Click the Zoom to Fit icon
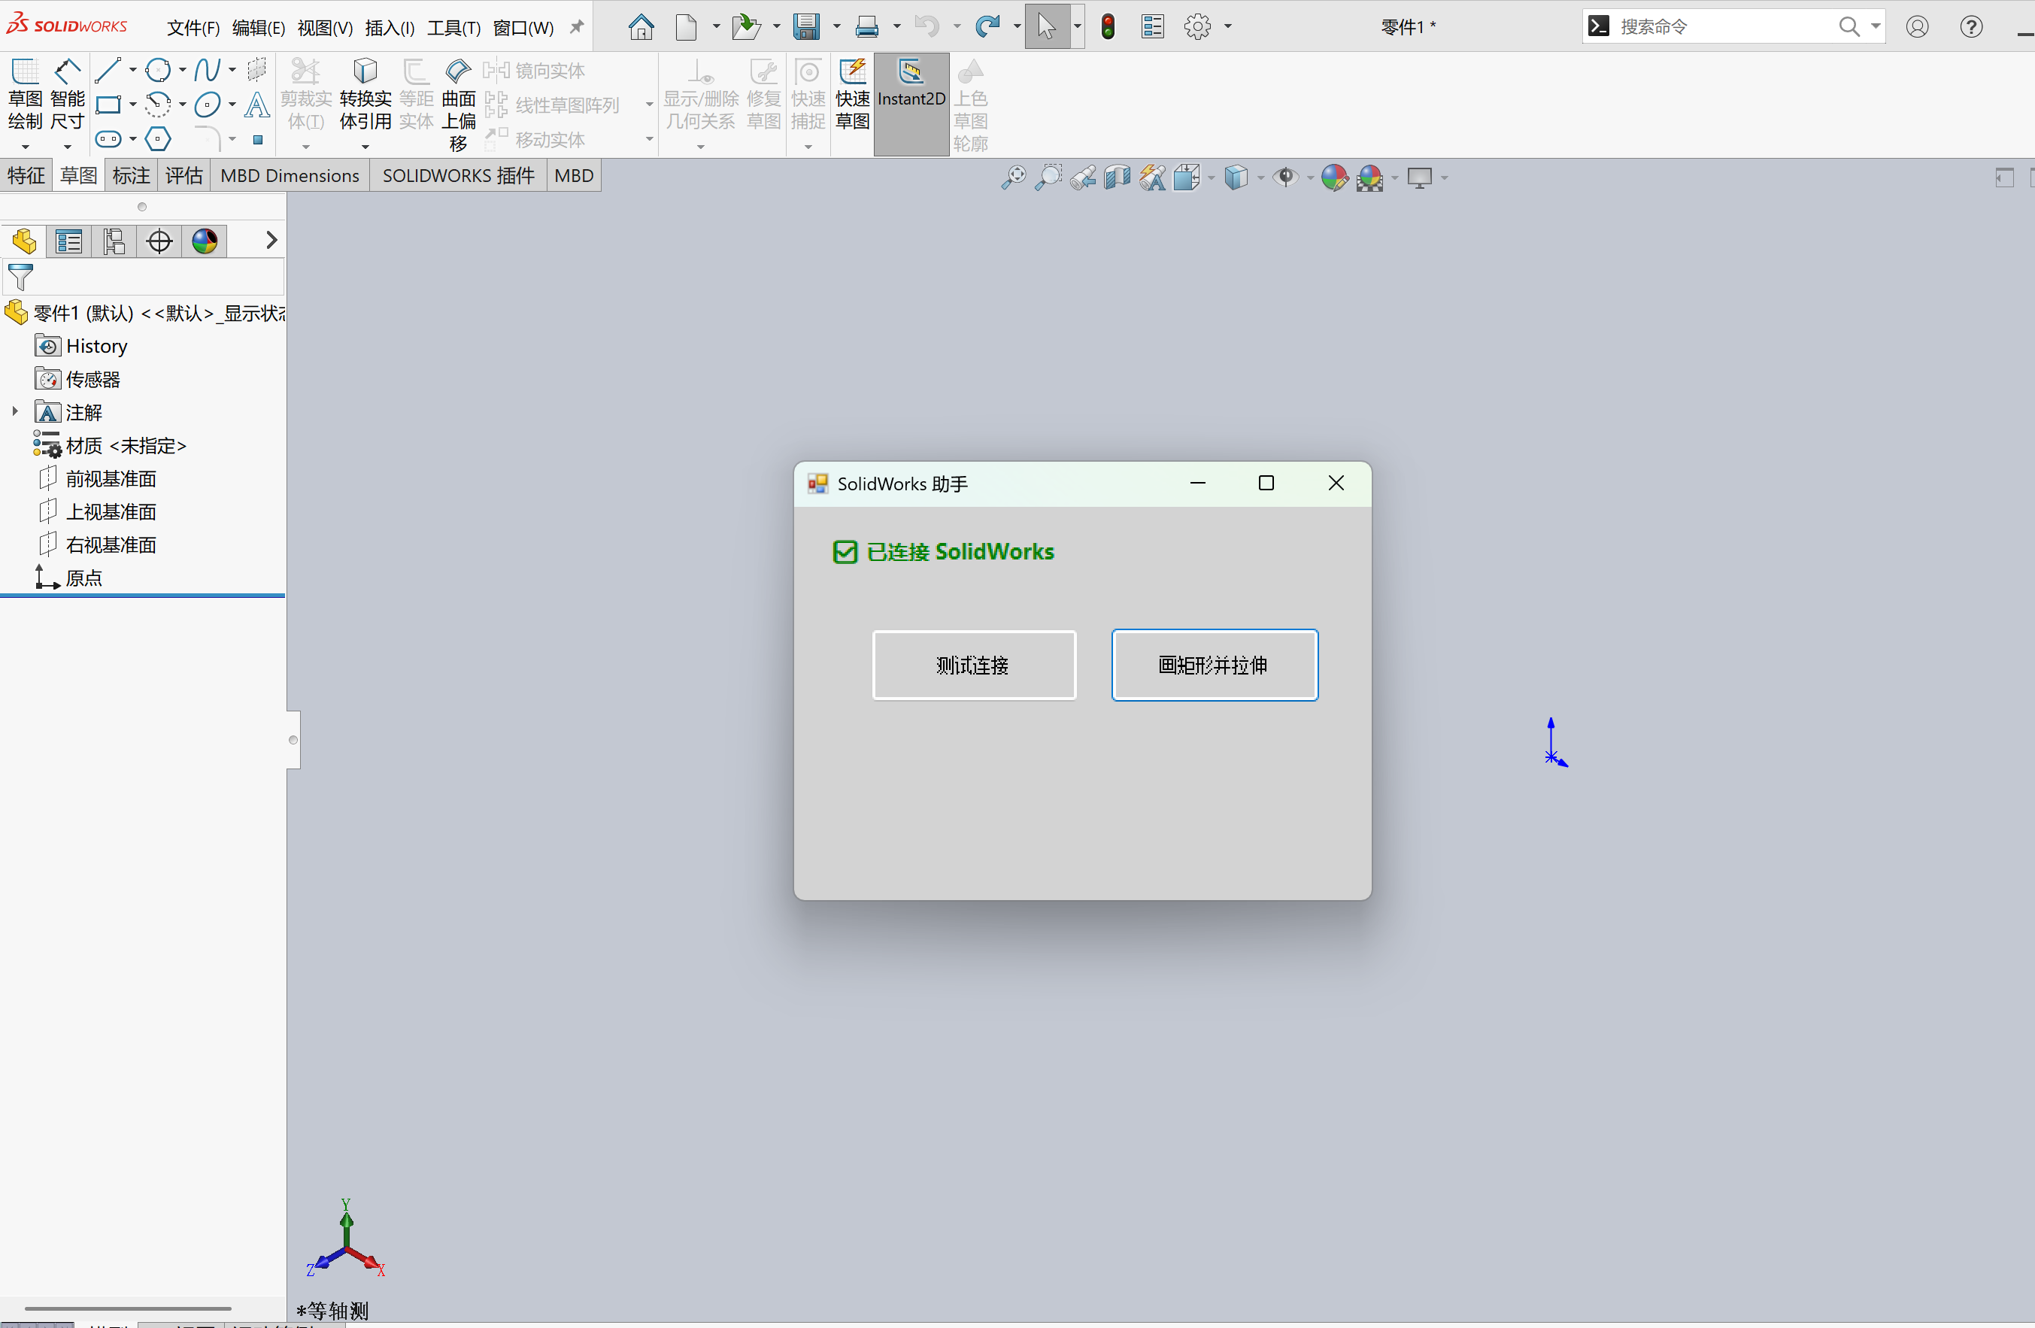Screen dimensions: 2035x1328 coord(1013,178)
